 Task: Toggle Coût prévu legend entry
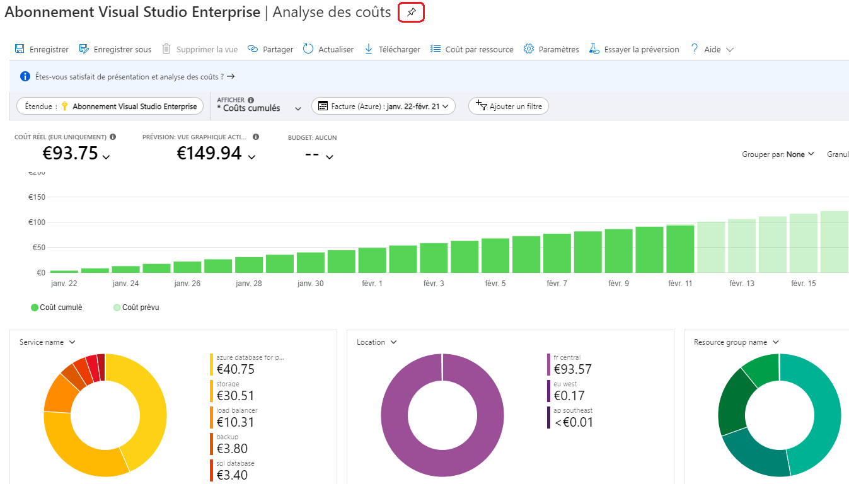coord(136,308)
